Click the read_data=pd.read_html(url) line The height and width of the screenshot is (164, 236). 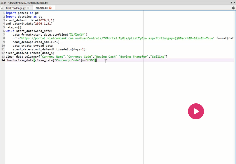click(36, 42)
